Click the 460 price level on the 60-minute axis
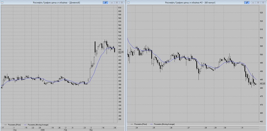The image size is (267, 131). coord(261,121)
